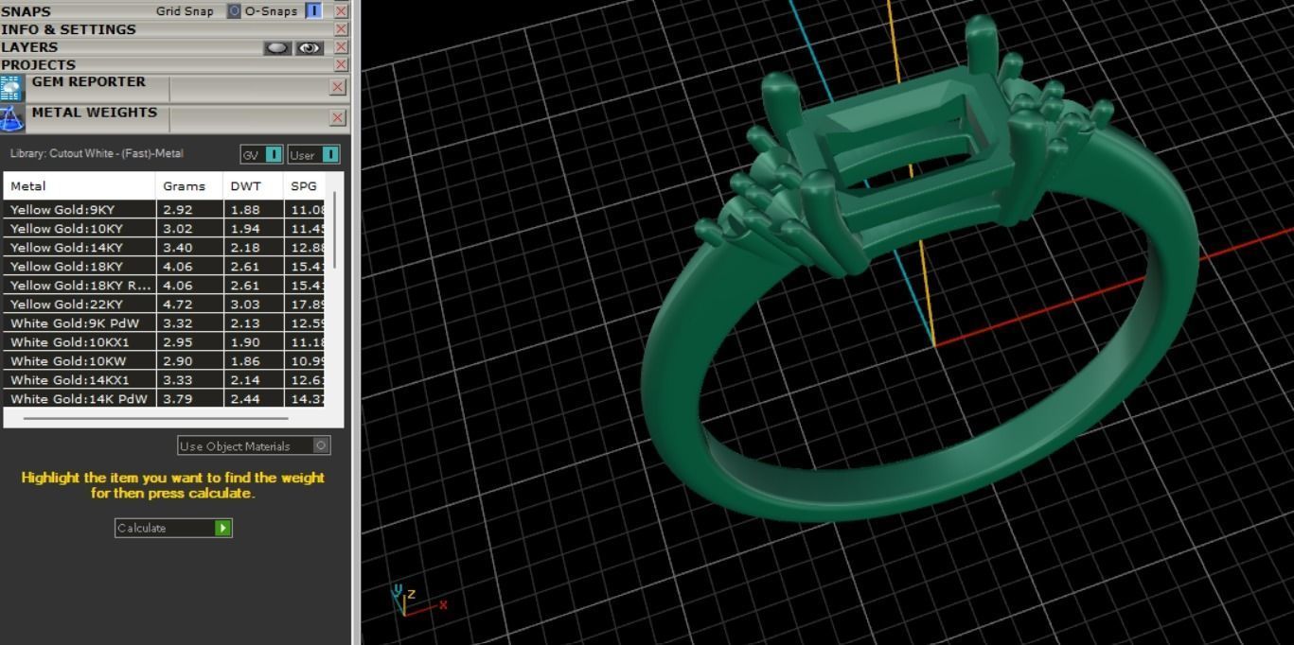Collapse the METAL WEIGHTS panel title

click(95, 113)
